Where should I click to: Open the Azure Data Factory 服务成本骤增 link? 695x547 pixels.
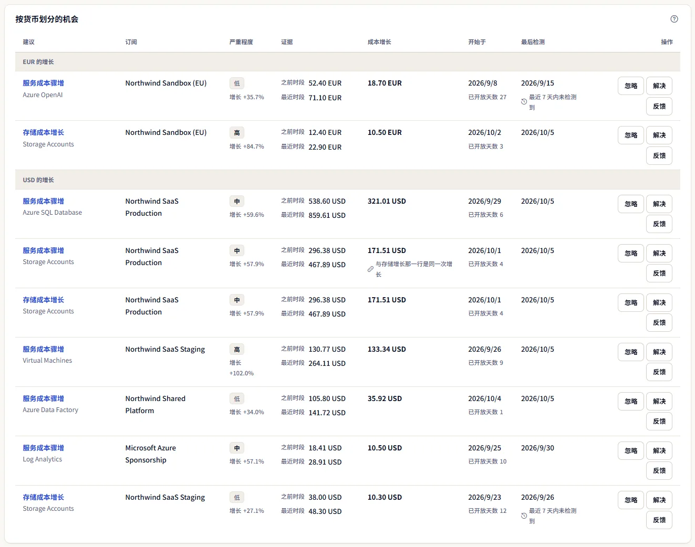43,398
